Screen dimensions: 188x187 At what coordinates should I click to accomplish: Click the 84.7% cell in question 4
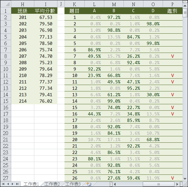tap(133, 37)
